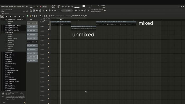This screenshot has width=185, height=104.
Task: Select the Select tool in playlist toolbar
Action: point(43,16)
